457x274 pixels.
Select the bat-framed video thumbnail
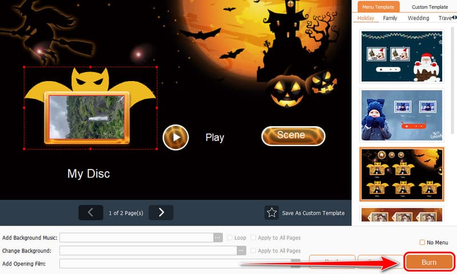tap(87, 118)
